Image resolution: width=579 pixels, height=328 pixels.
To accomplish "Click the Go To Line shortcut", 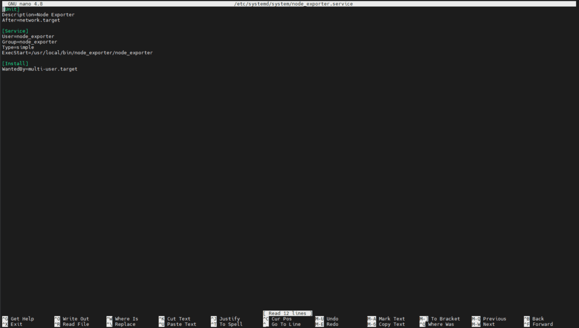I will (285, 324).
